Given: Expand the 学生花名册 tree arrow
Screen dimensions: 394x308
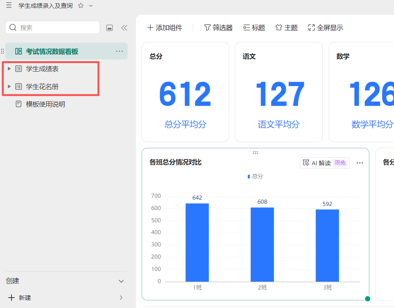Looking at the screenshot, I should coord(9,86).
